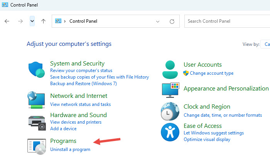The height and width of the screenshot is (156, 270).
Task: Open View network status and tasks
Action: point(80,104)
